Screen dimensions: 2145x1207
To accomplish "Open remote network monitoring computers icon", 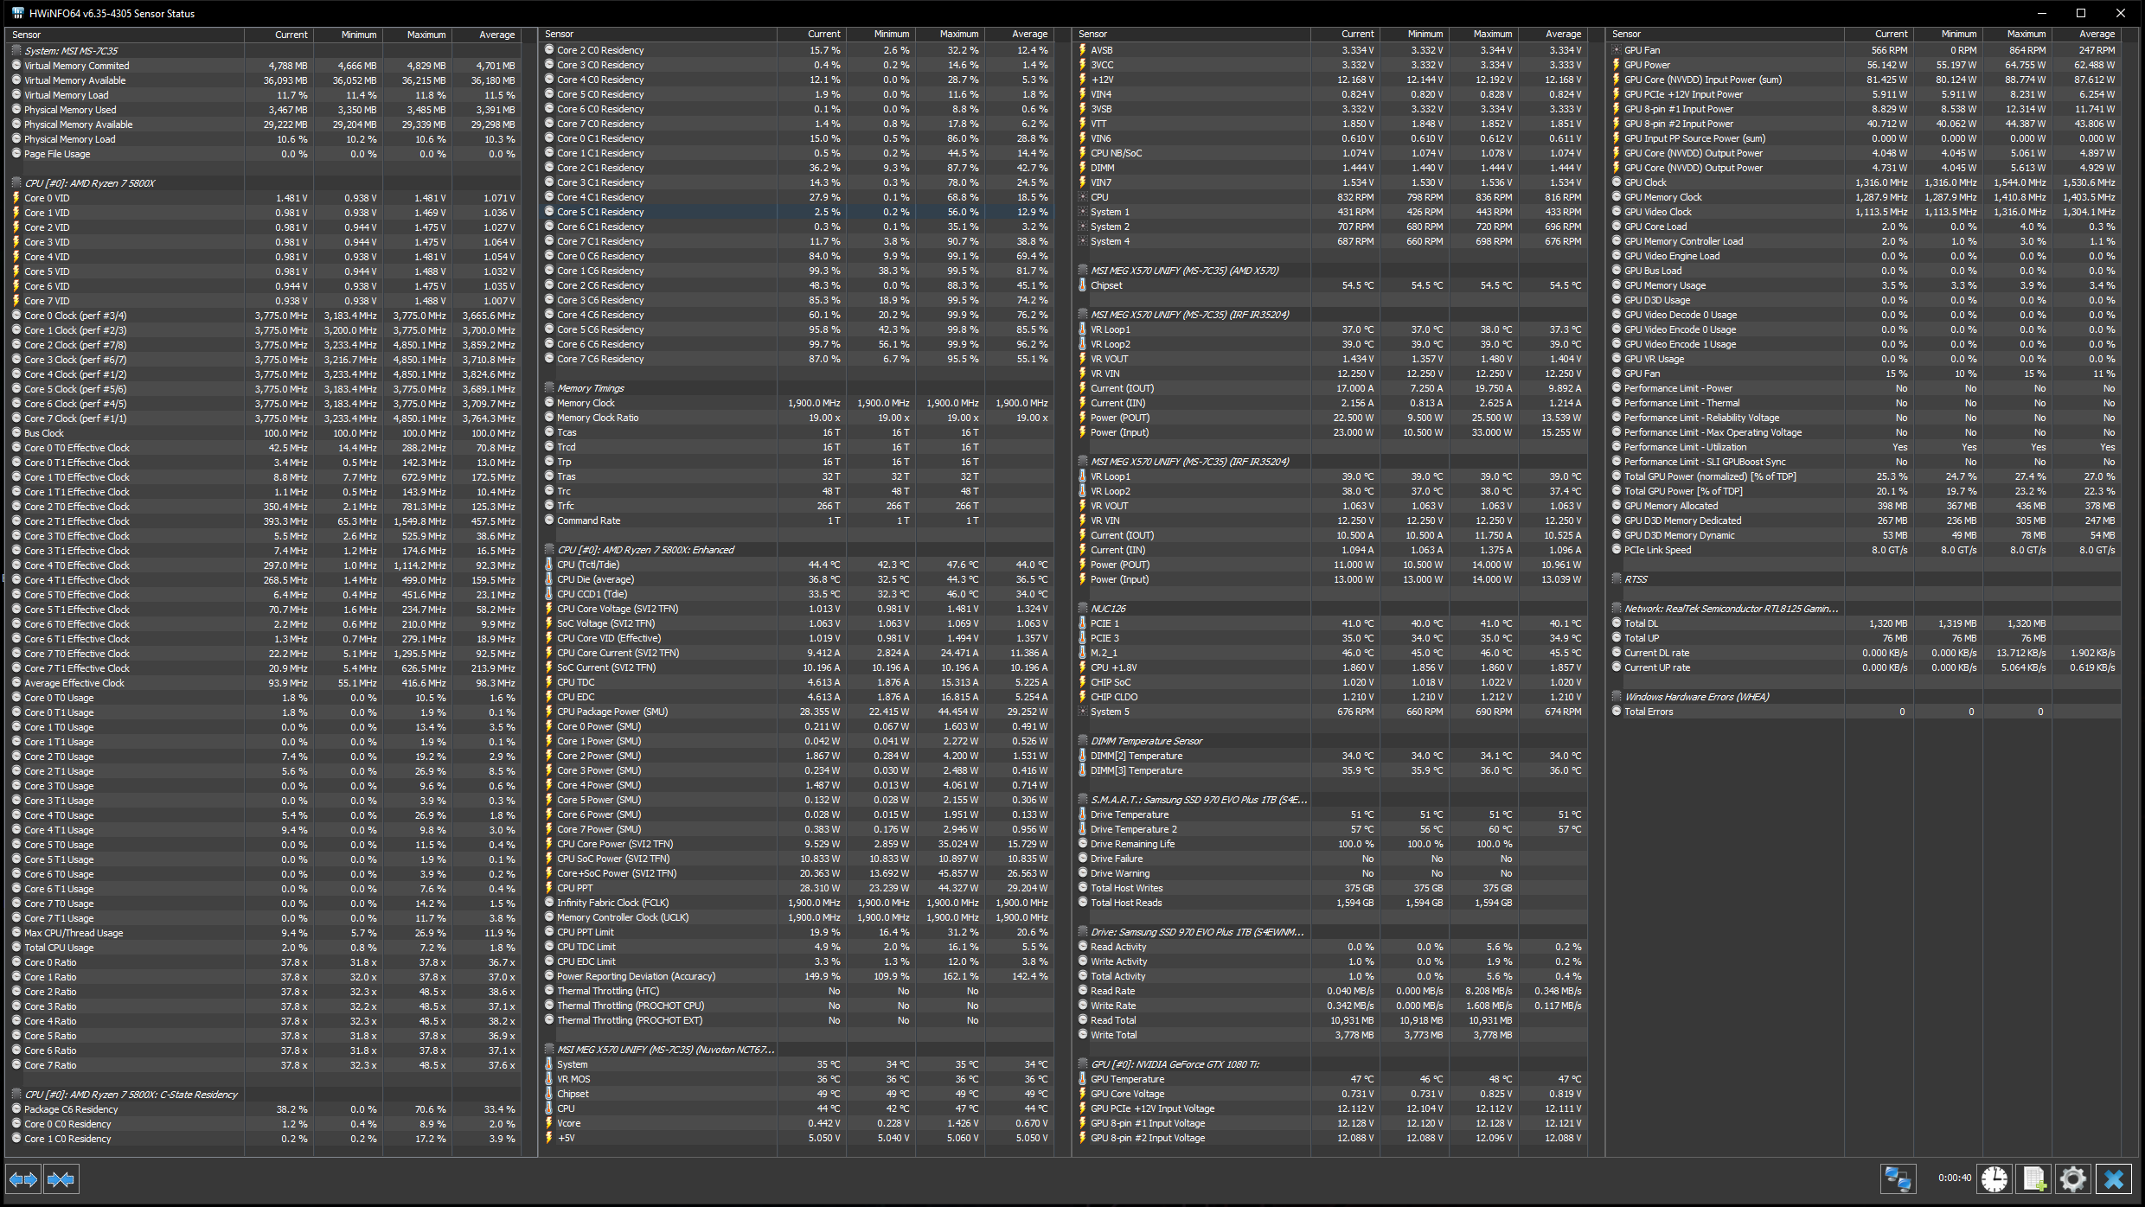I will point(1897,1178).
